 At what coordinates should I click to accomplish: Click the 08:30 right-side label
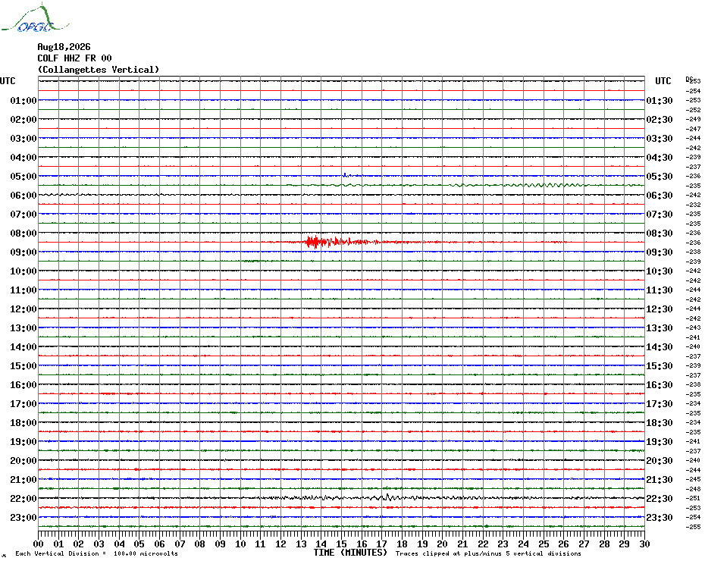pos(660,233)
